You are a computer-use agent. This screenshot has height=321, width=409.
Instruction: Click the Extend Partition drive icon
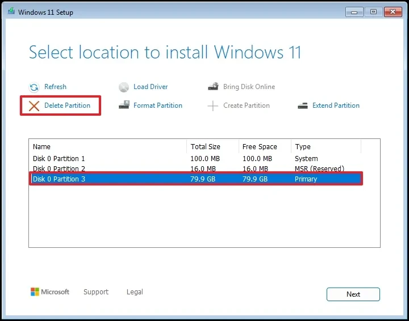303,105
